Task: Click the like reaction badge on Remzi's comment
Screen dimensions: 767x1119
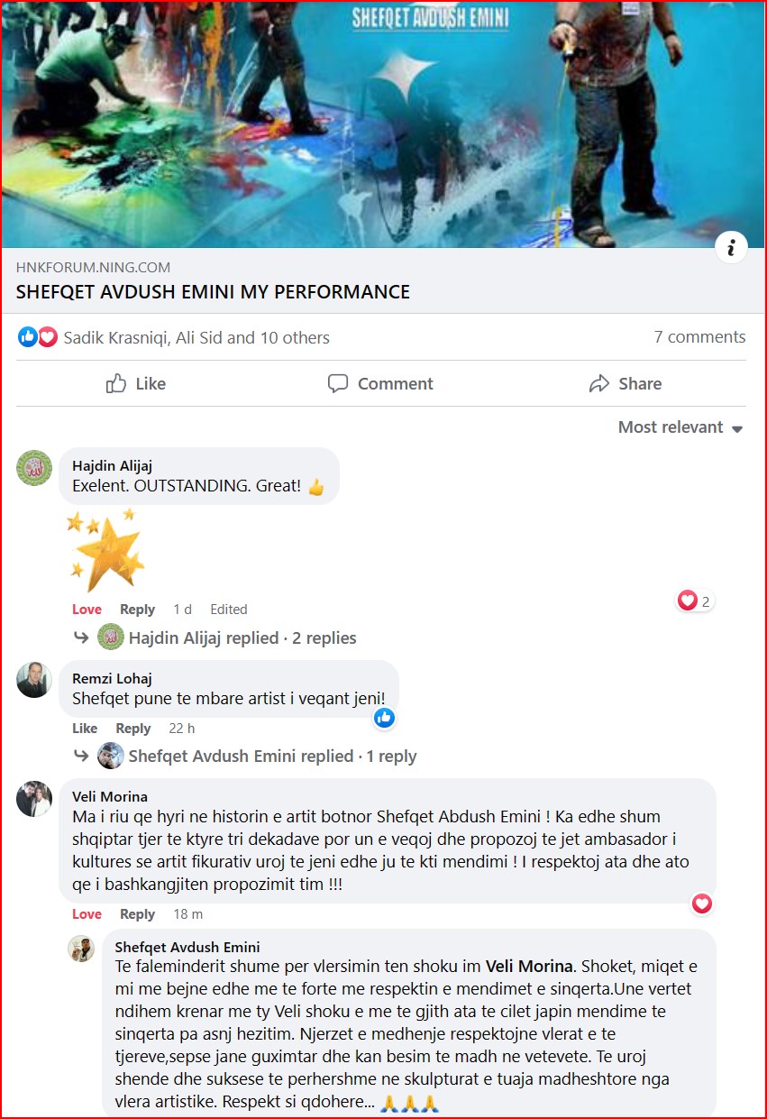Action: (x=384, y=718)
